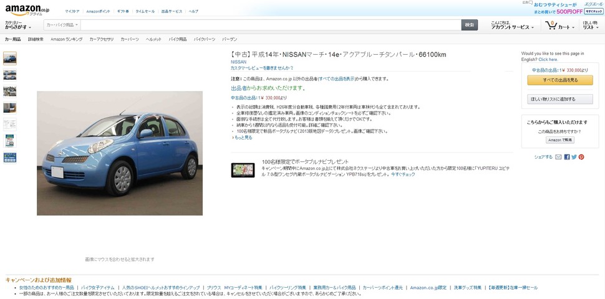
Task: Select the third thumbnail image
Action: coord(10,92)
